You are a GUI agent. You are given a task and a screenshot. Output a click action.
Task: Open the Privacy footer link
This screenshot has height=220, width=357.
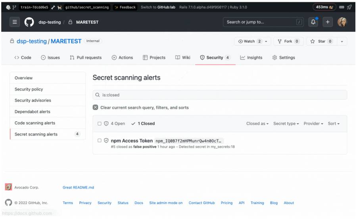85,203
